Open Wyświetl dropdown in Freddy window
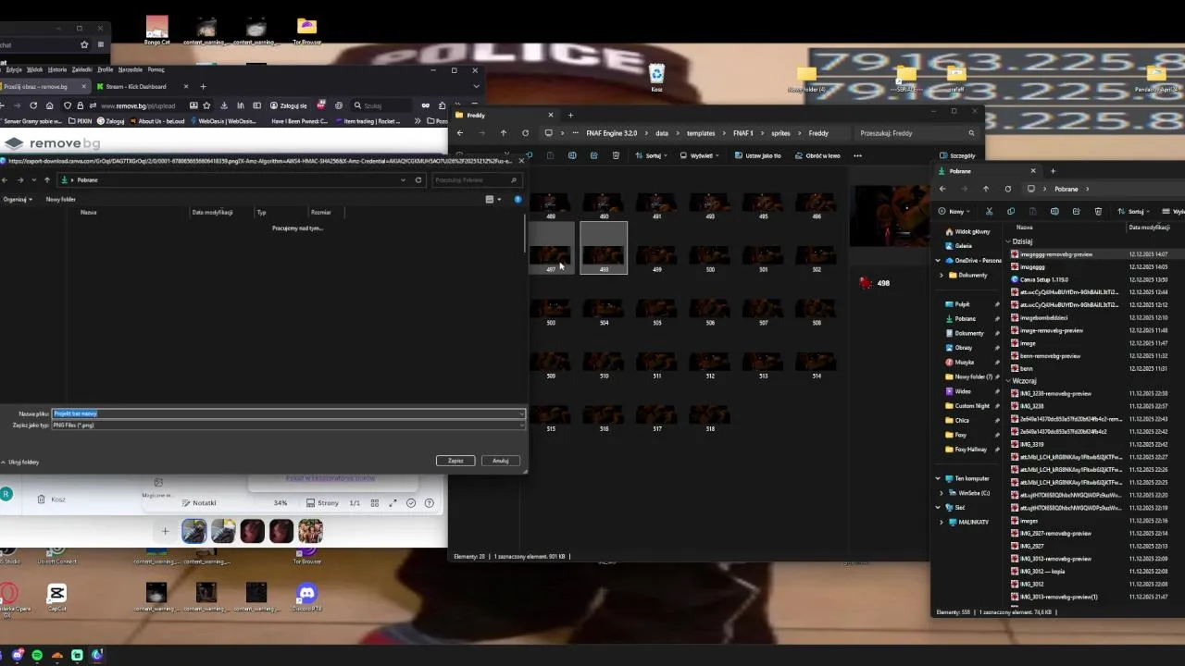Image resolution: width=1185 pixels, height=666 pixels. coord(700,155)
